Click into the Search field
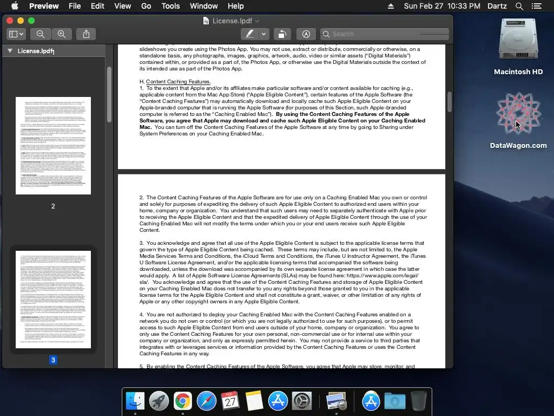The height and width of the screenshot is (416, 554). 385,34
